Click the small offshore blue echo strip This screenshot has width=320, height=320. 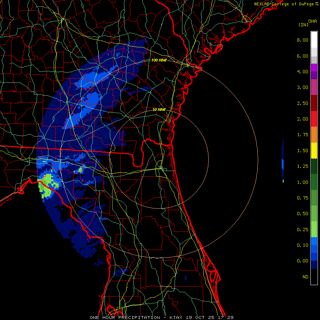(x=283, y=161)
